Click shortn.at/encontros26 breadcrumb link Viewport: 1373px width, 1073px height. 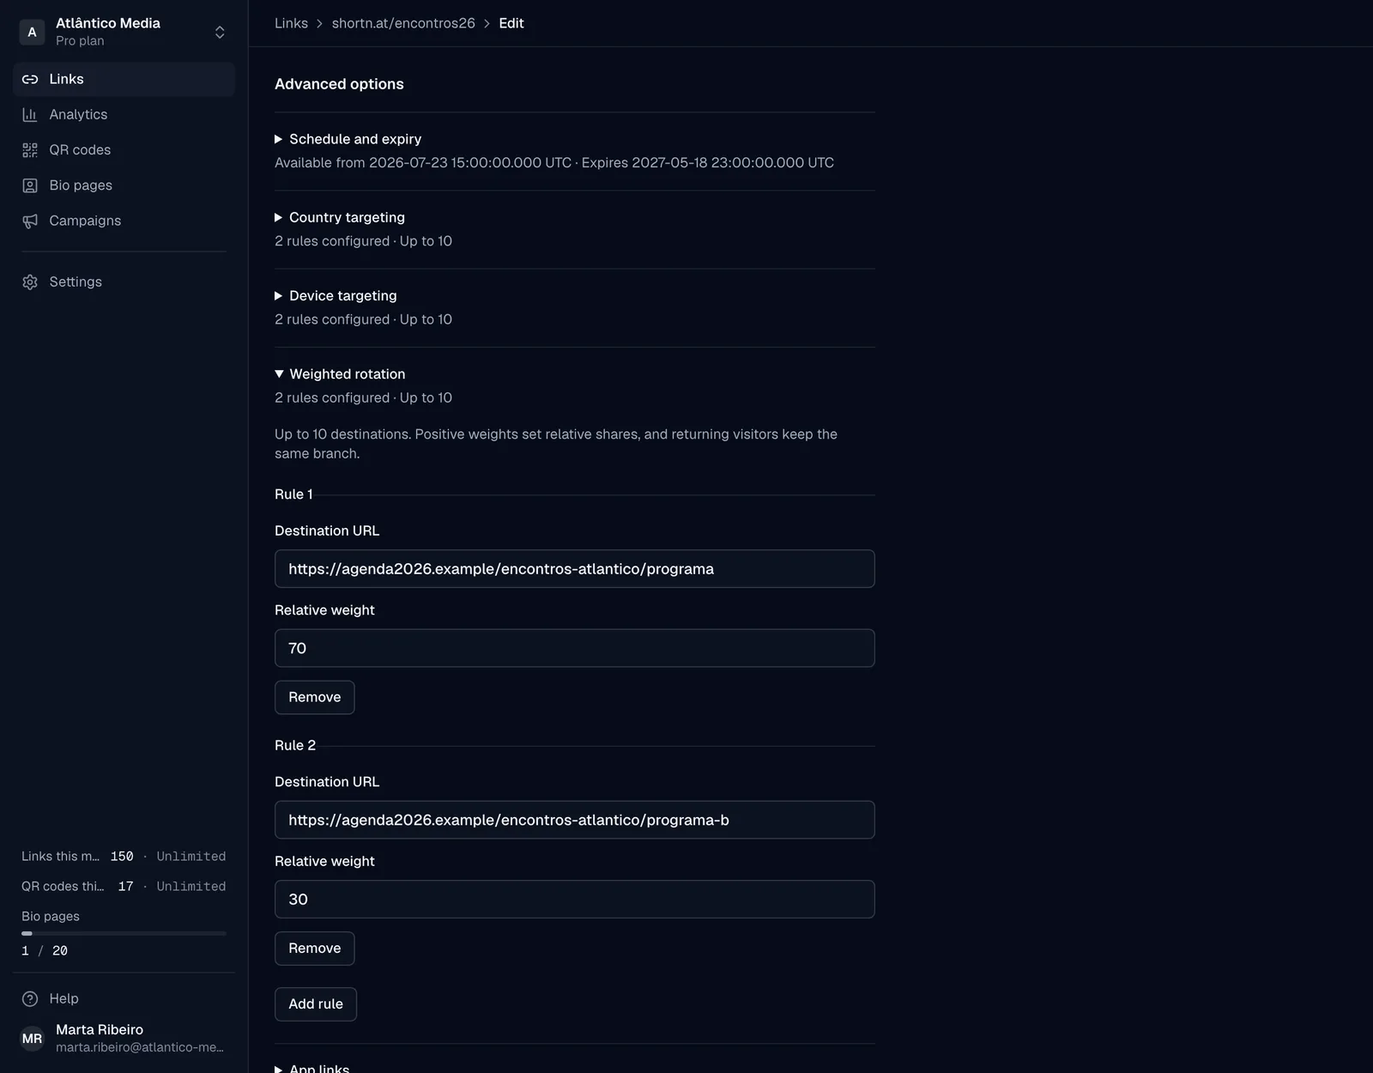point(403,23)
